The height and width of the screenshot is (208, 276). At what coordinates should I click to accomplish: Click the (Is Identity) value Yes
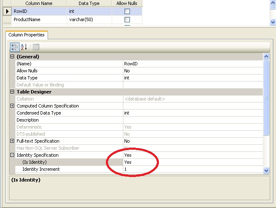[x=193, y=162]
